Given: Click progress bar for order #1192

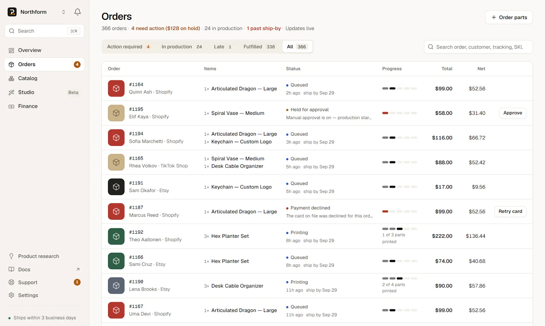Looking at the screenshot, I should coord(400,229).
